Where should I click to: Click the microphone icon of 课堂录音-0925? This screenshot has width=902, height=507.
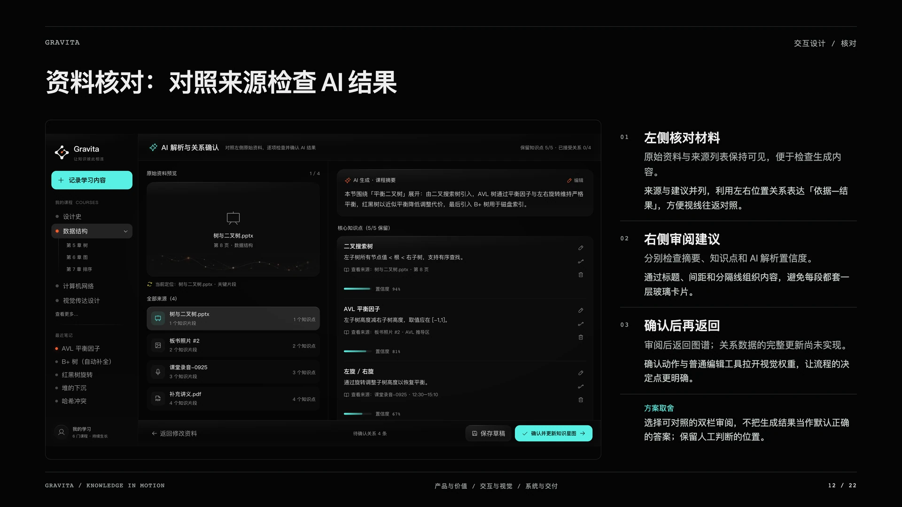click(158, 372)
